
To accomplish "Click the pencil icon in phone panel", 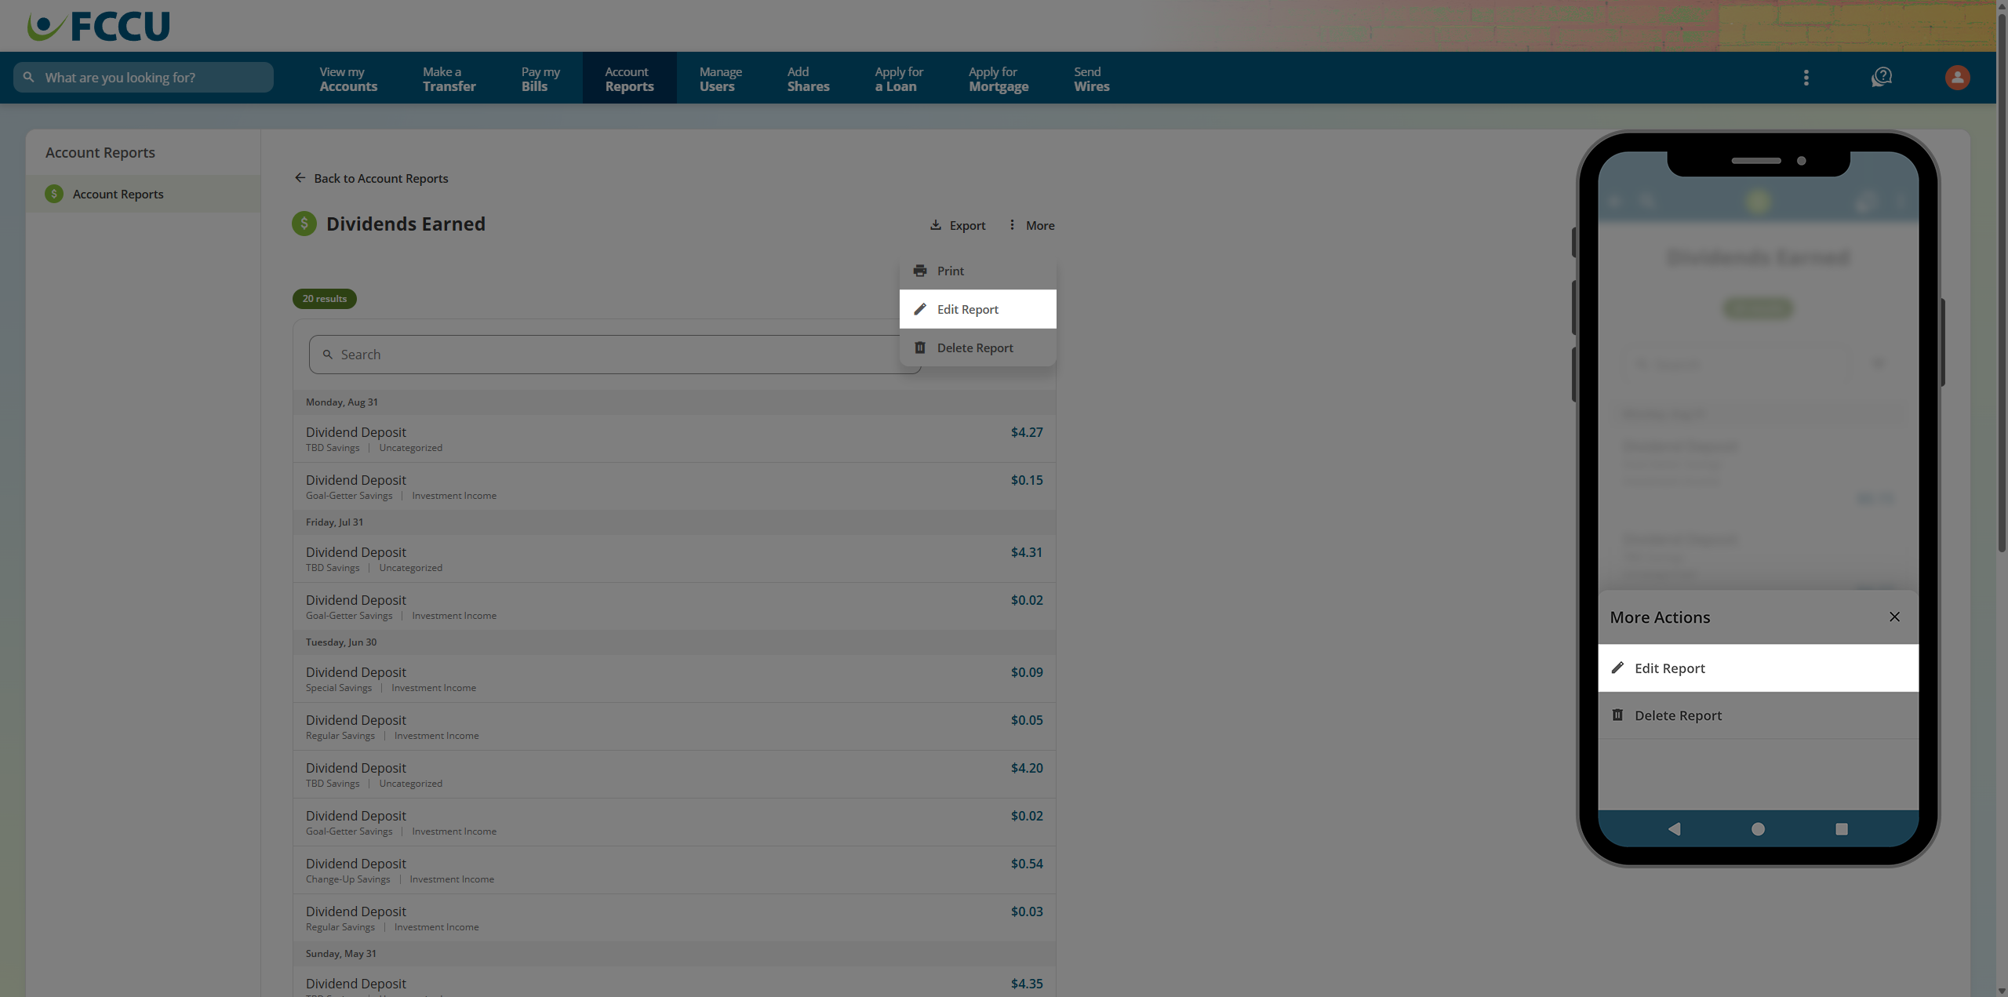I will pyautogui.click(x=1617, y=668).
